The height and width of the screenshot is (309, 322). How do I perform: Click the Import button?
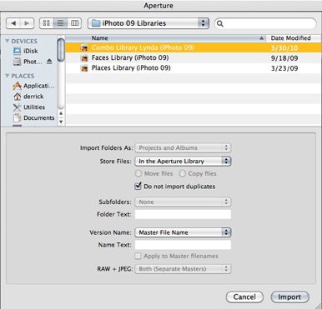[x=289, y=297]
